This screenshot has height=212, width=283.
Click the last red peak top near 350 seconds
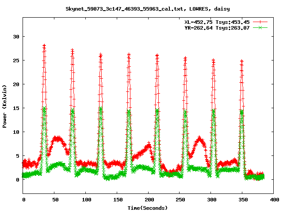[x=242, y=61]
